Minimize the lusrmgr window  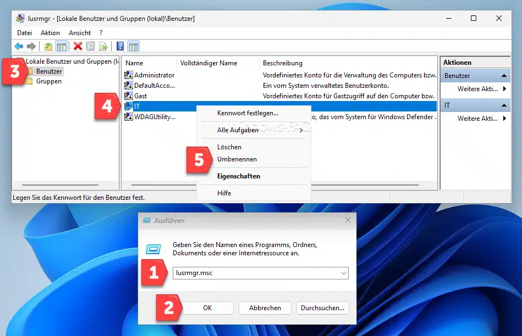pyautogui.click(x=449, y=18)
